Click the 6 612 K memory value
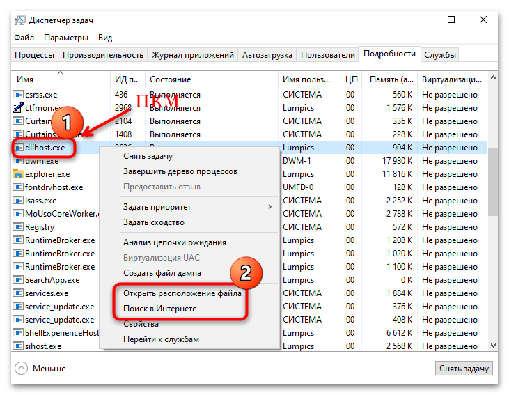509x395 pixels. [399, 333]
